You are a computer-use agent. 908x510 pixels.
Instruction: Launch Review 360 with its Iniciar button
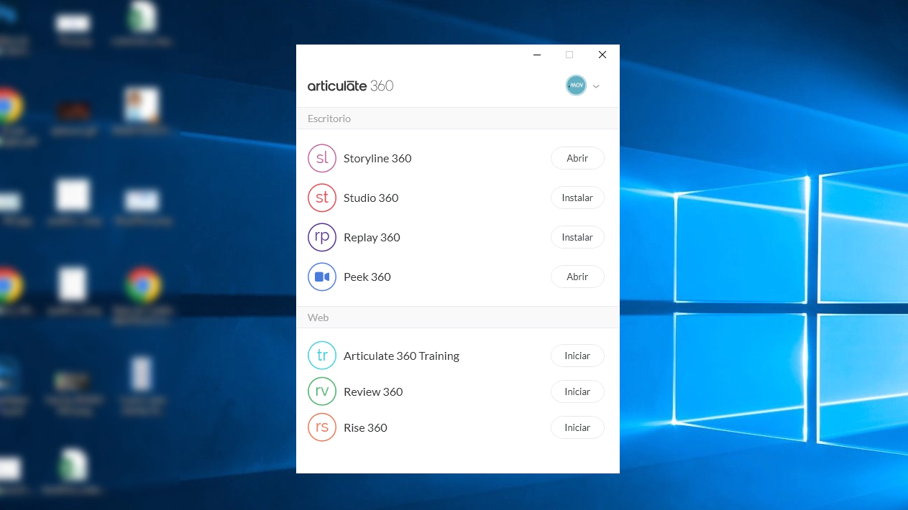[577, 391]
